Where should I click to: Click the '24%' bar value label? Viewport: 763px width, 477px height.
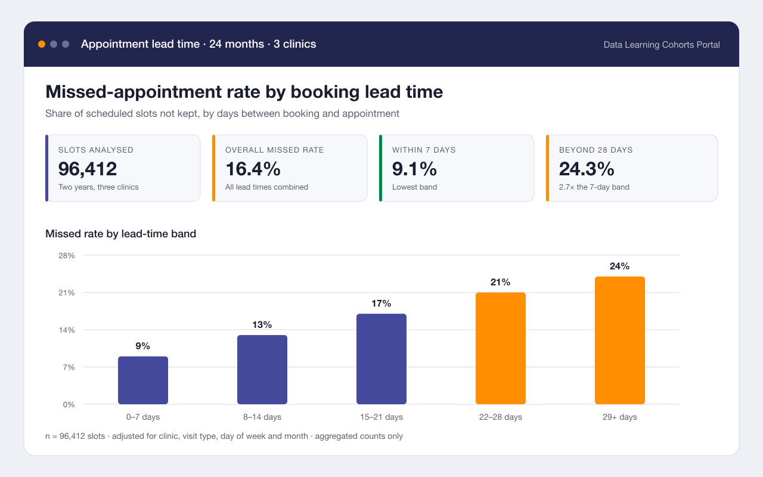pos(620,266)
